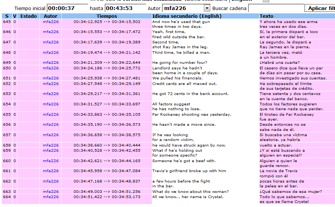Click the Texto column header
This screenshot has width=335, height=207.
266,16
